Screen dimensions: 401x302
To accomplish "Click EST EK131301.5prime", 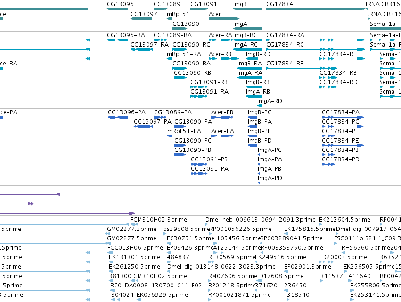I will 134,257.
